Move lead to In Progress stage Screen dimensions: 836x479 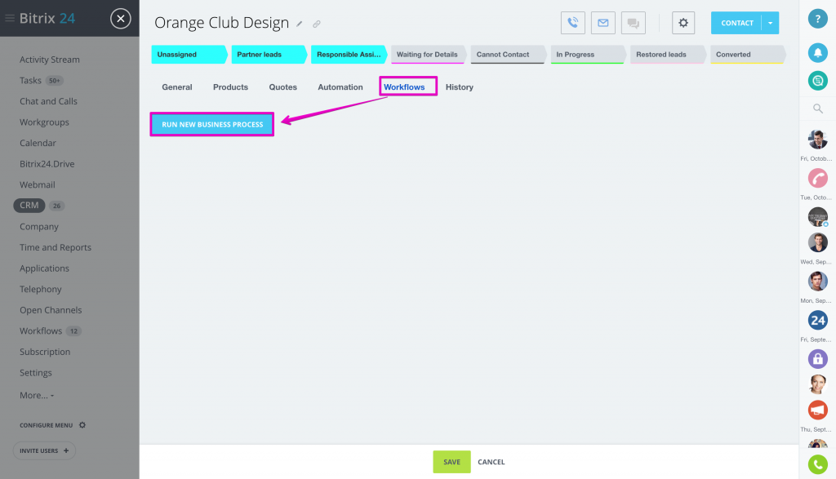click(588, 55)
